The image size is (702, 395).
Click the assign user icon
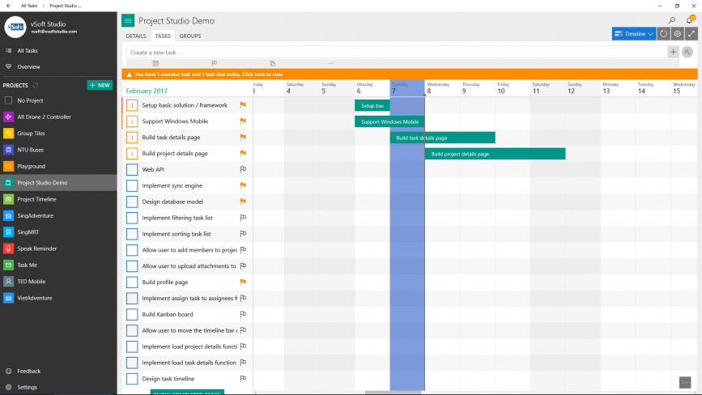click(687, 52)
